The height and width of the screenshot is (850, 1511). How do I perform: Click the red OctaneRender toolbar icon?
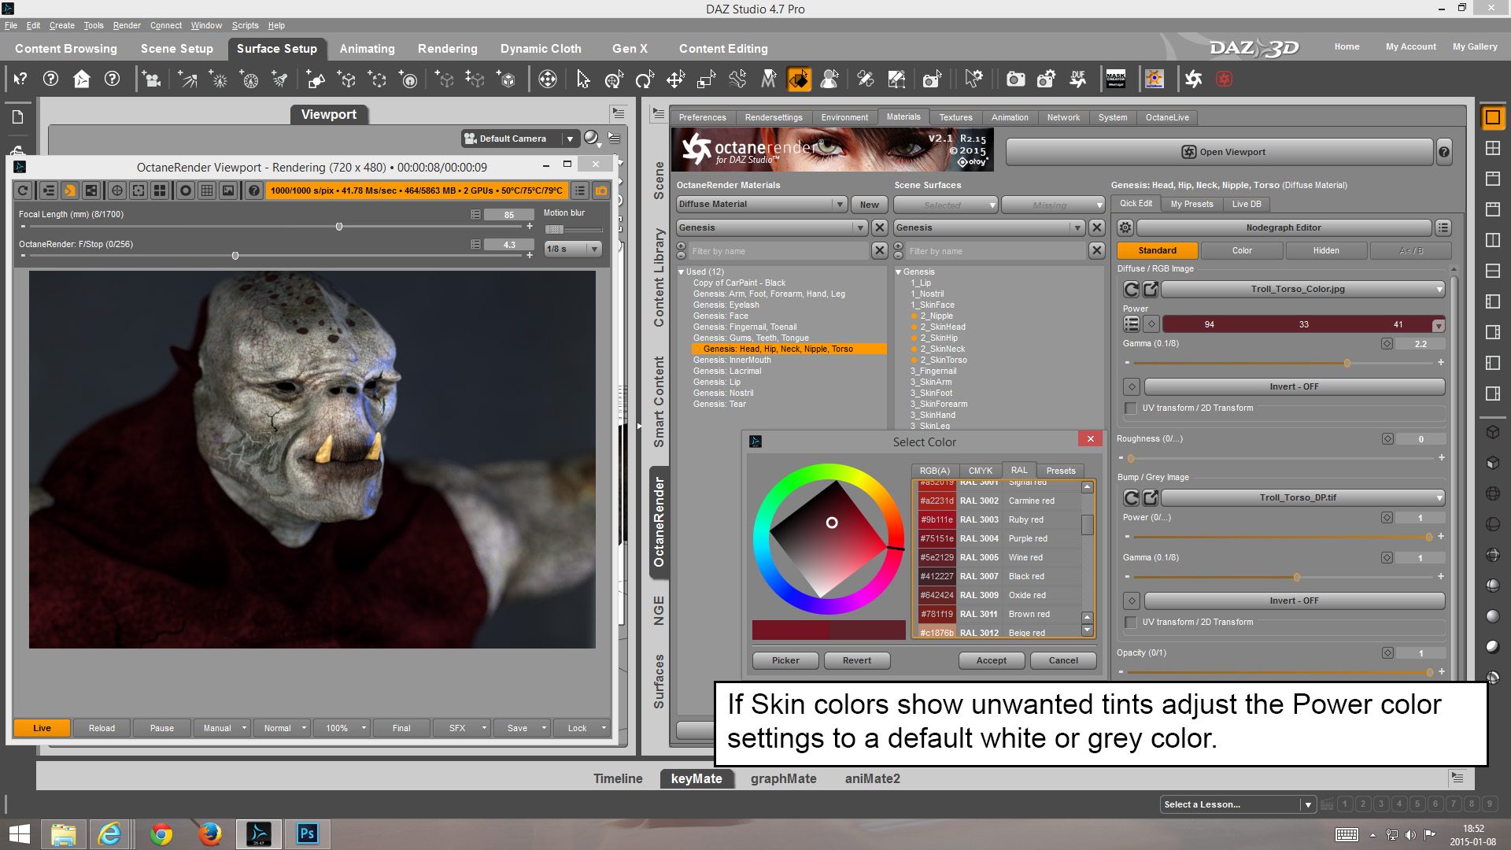pyautogui.click(x=1224, y=79)
